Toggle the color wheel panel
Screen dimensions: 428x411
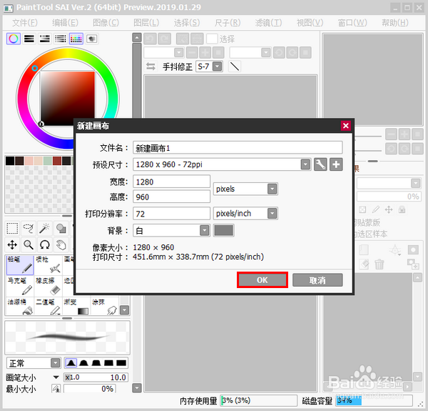[14, 39]
